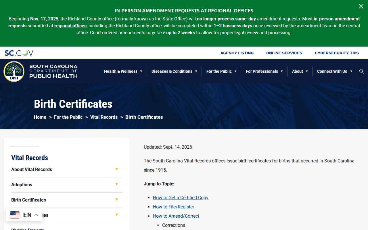Follow the regional offices link in banner
This screenshot has height=230, width=368.
tap(70, 26)
